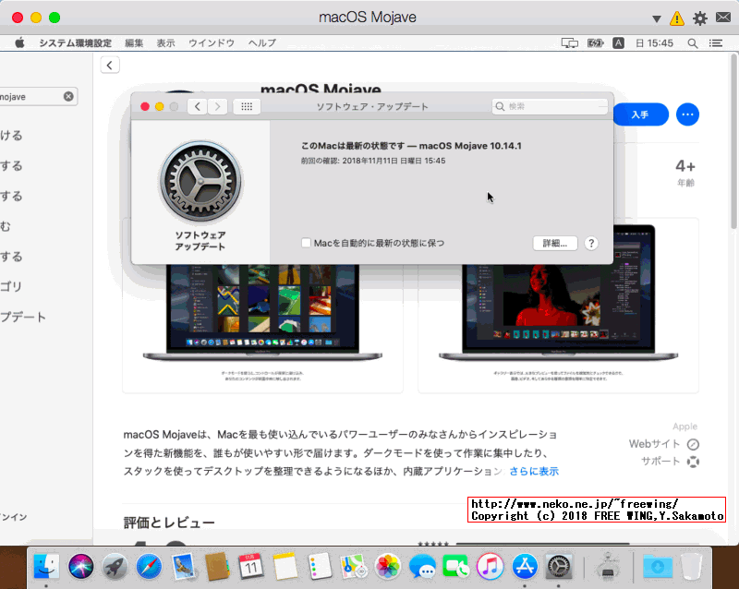Open Spotlight search from the menu bar

point(692,42)
